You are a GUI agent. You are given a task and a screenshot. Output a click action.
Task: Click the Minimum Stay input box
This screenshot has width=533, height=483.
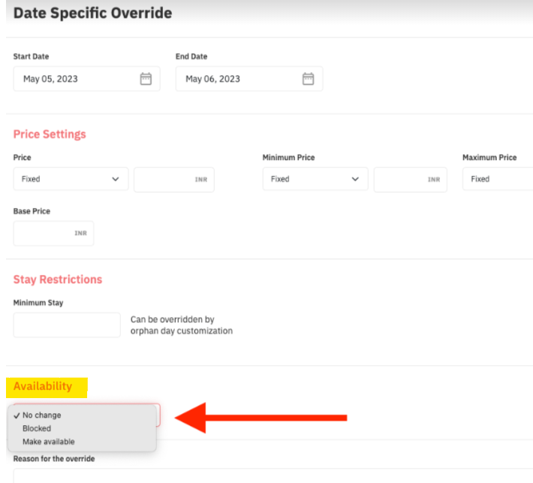click(67, 325)
